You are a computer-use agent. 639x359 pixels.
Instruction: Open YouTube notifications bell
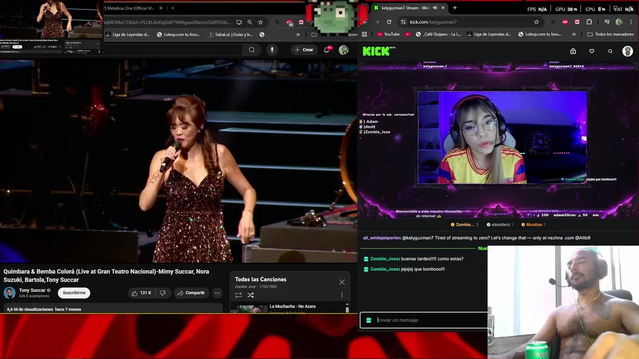(326, 50)
